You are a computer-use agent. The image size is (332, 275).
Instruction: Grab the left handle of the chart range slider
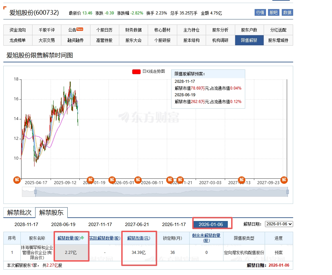point(36,192)
